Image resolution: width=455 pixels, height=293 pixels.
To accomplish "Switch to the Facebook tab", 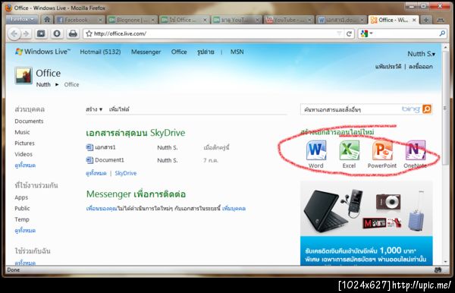I will [80, 20].
